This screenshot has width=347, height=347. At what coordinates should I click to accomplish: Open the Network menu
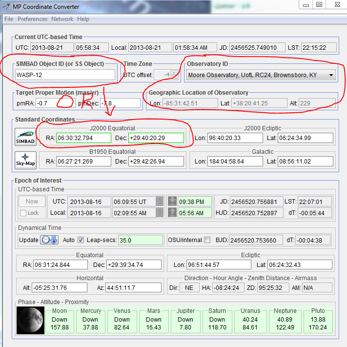(62, 19)
